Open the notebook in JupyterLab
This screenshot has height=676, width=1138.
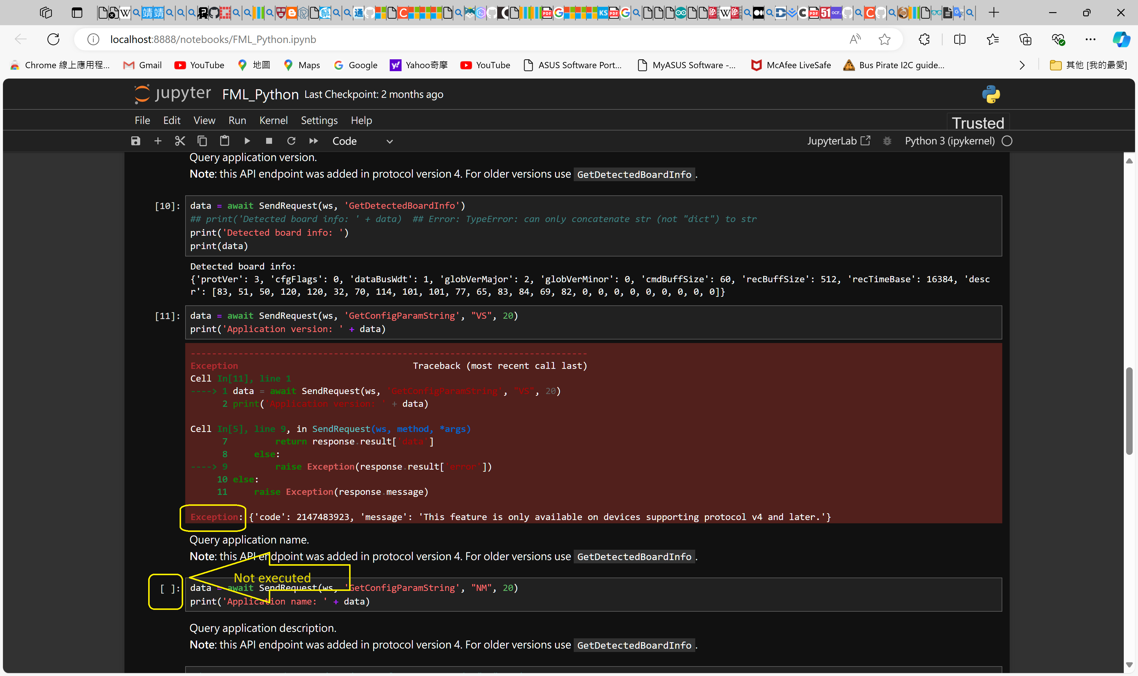click(x=838, y=141)
